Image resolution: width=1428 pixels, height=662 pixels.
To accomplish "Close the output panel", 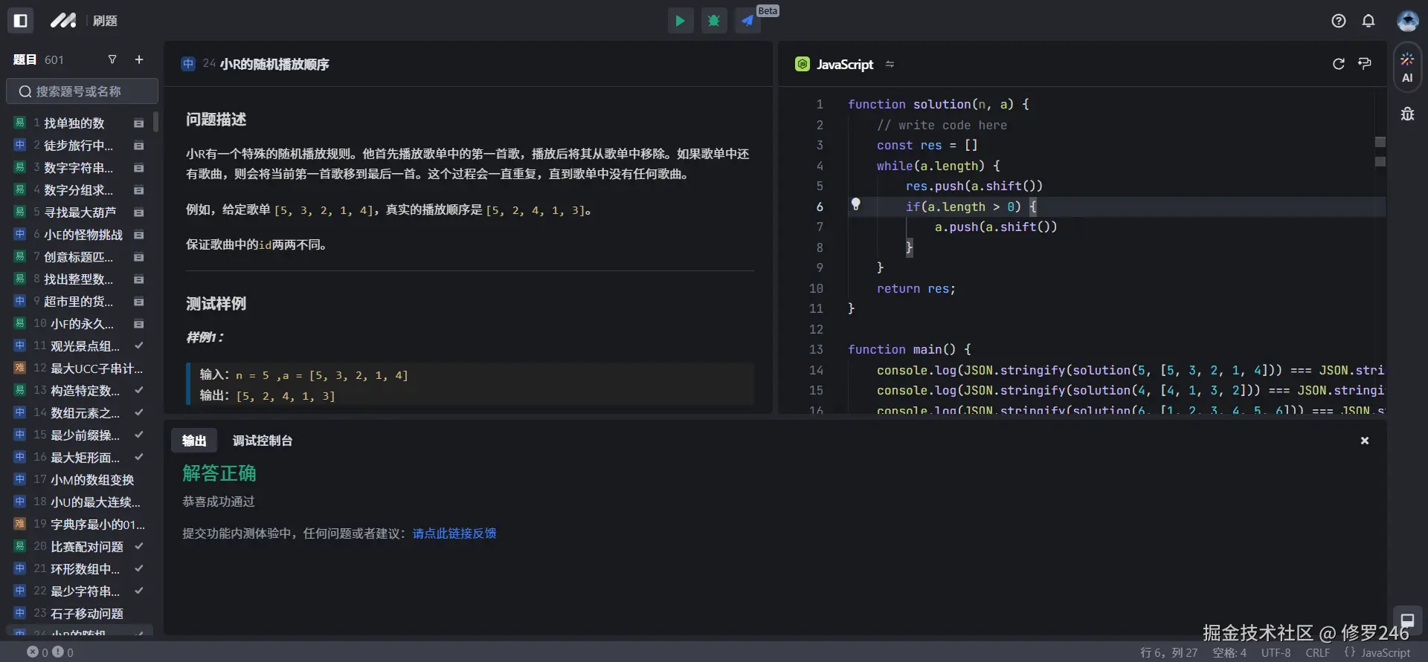I will coord(1364,441).
